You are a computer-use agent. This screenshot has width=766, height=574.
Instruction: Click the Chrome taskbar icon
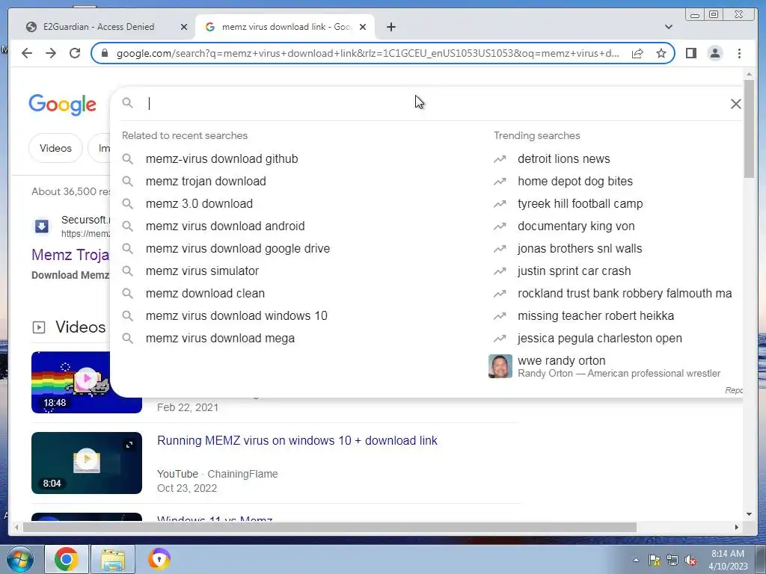67,559
